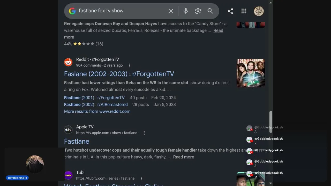Click the Tubi site name

point(80,172)
